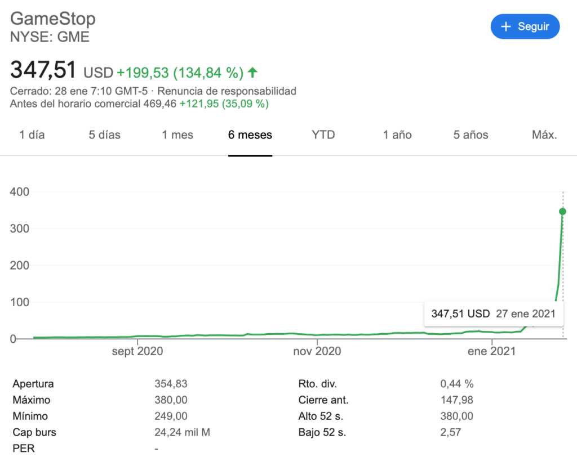Click the sept 2020 axis marker
Viewport: 577px width, 466px height.
[137, 351]
